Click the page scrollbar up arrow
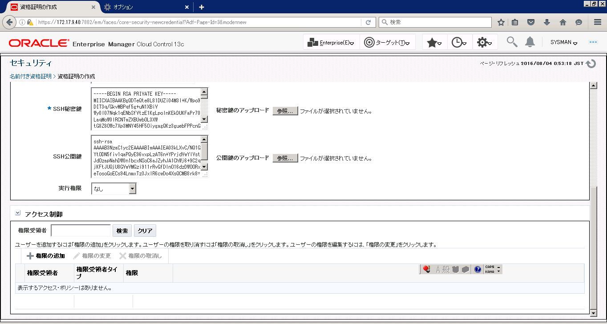 593,85
